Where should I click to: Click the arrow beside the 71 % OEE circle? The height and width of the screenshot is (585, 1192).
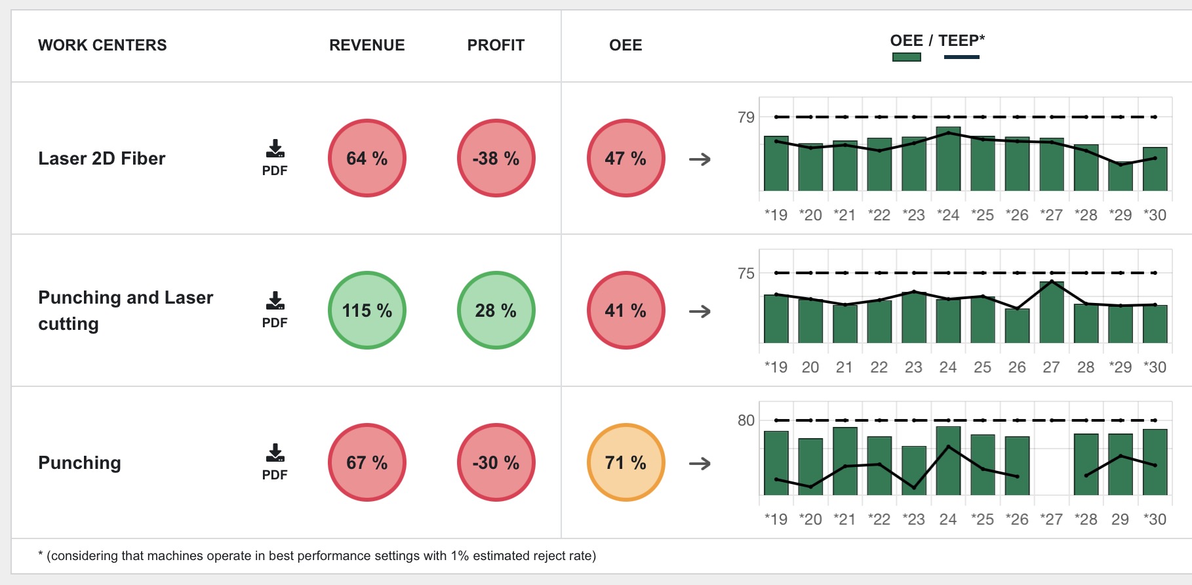click(x=700, y=464)
